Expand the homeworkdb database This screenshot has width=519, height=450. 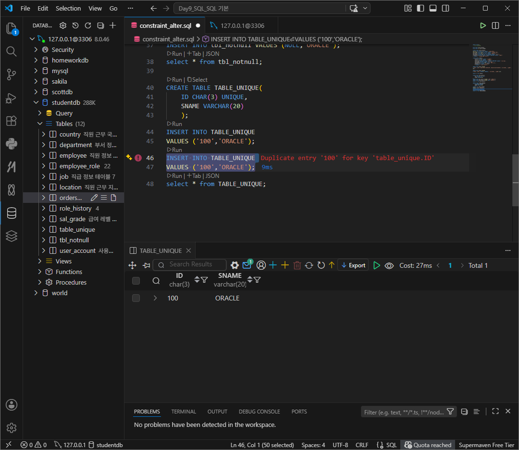tap(36, 60)
